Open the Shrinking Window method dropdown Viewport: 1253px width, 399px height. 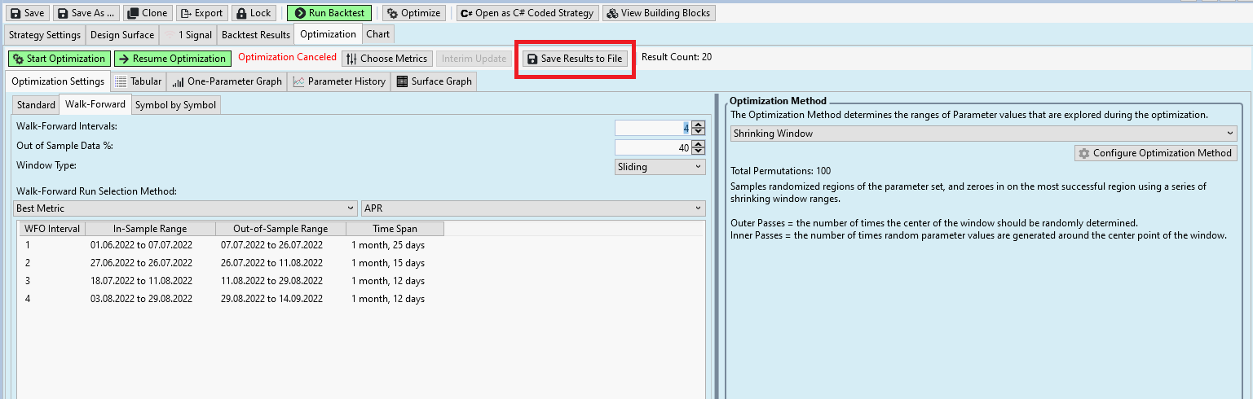click(x=983, y=134)
